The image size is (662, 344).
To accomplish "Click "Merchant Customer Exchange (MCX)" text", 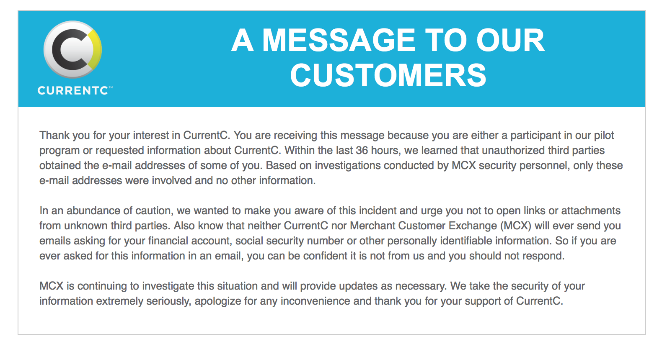I will [x=440, y=226].
